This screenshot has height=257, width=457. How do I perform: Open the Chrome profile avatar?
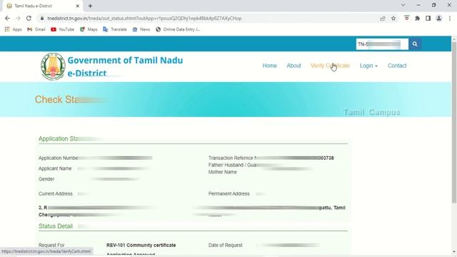(438, 19)
